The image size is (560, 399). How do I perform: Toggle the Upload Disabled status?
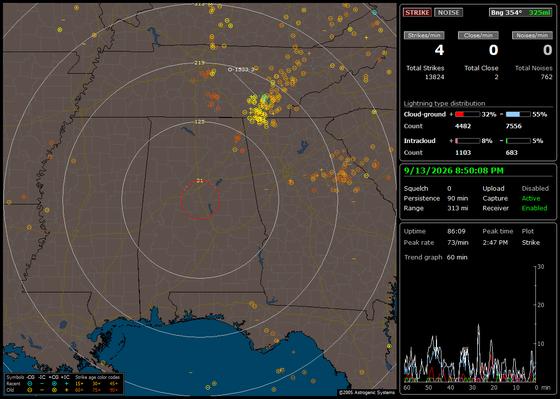click(x=535, y=189)
